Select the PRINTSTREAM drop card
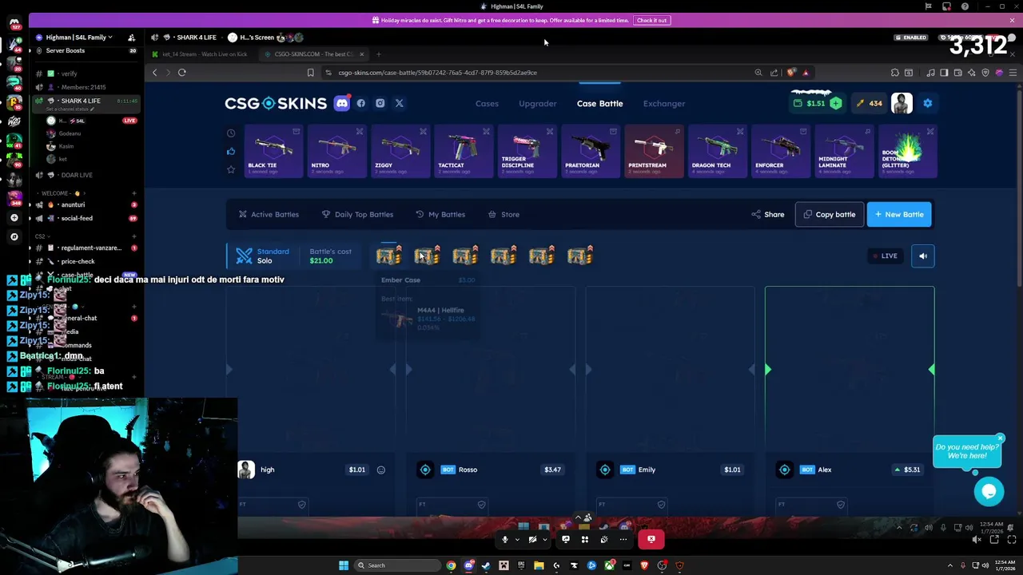Image resolution: width=1023 pixels, height=575 pixels. tap(654, 151)
